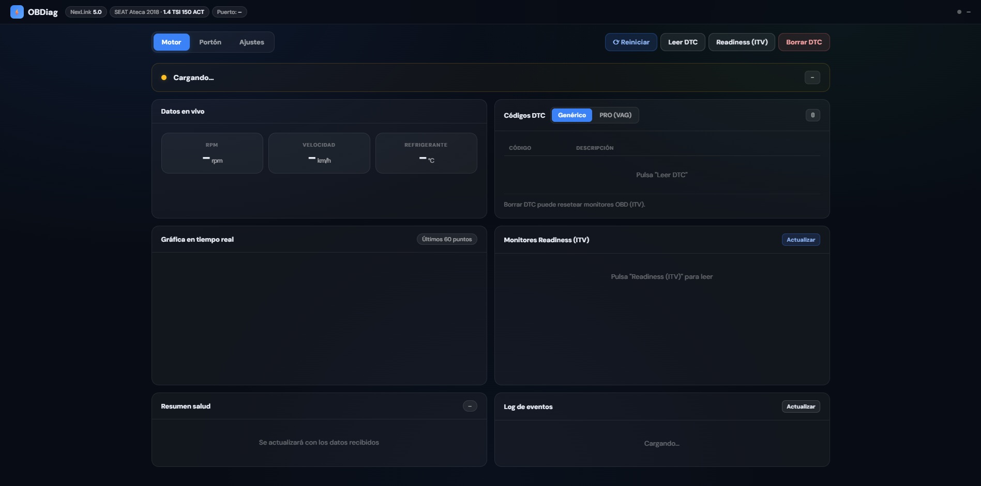Image resolution: width=981 pixels, height=486 pixels.
Task: Open the SEAT Ateca 2018 vehicle selector
Action: 159,12
